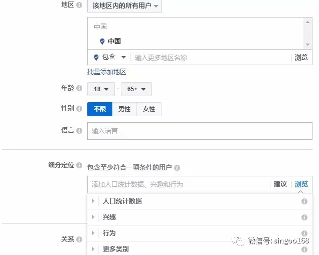Screen dimensions: 319x255
Task: Expand the 兴趣 category
Action: (x=93, y=217)
